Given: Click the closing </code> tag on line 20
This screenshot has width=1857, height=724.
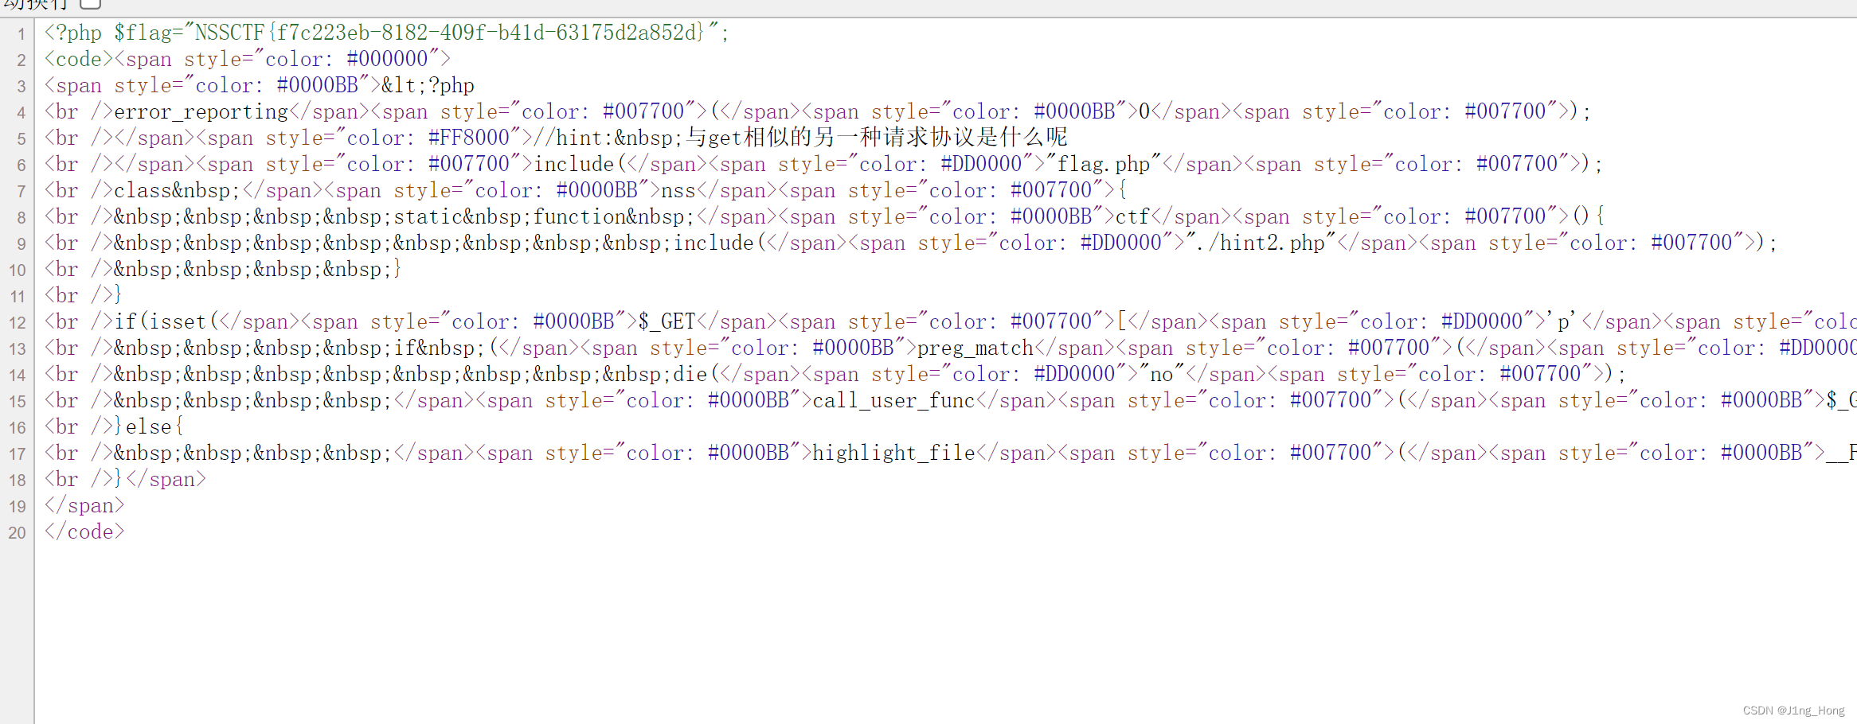Looking at the screenshot, I should (x=84, y=531).
